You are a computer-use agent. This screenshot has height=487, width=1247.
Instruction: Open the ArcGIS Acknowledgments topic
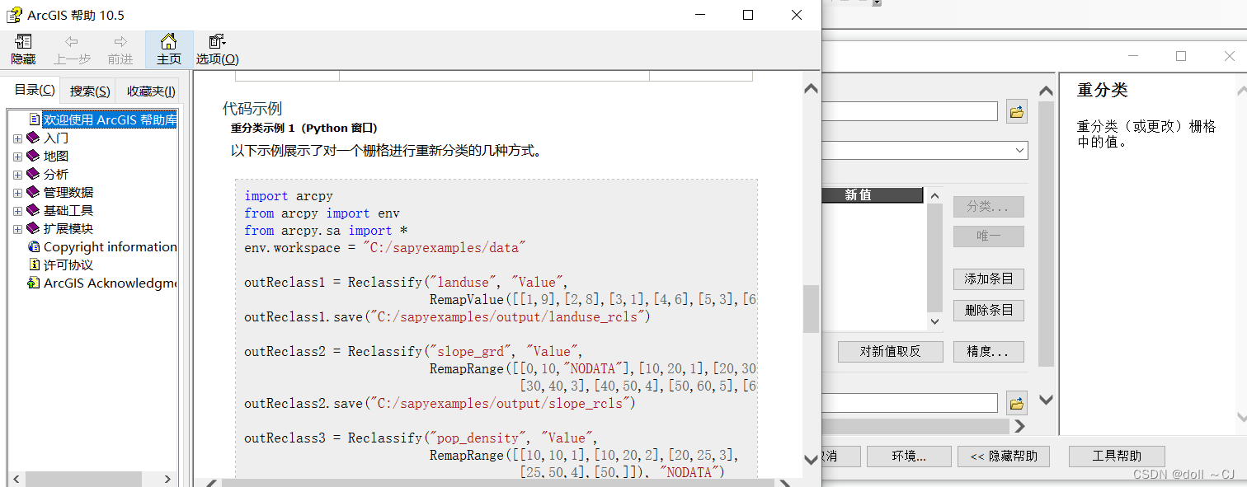[x=110, y=283]
